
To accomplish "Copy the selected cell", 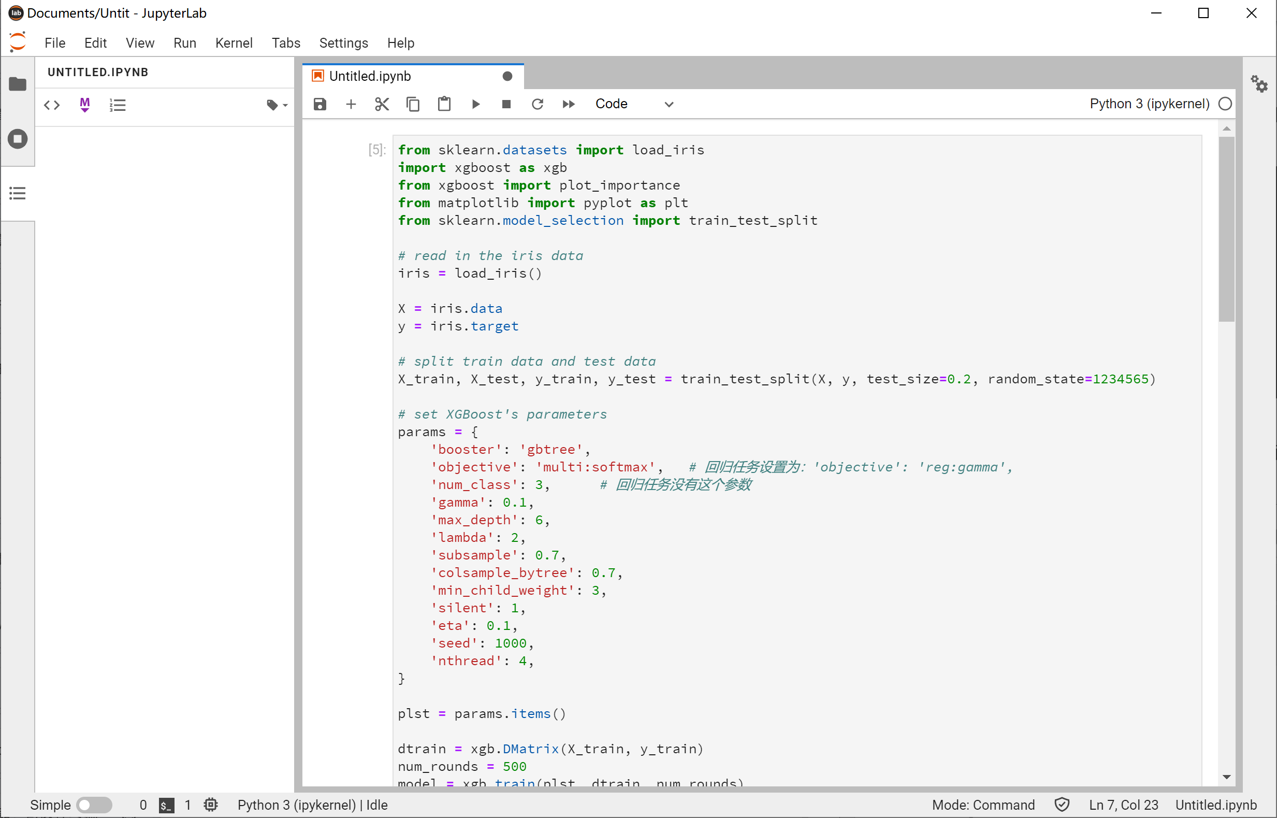I will (x=413, y=104).
